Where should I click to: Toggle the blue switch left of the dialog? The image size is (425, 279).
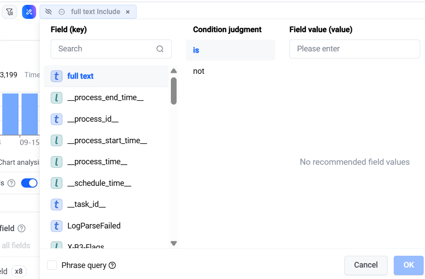pos(29,183)
